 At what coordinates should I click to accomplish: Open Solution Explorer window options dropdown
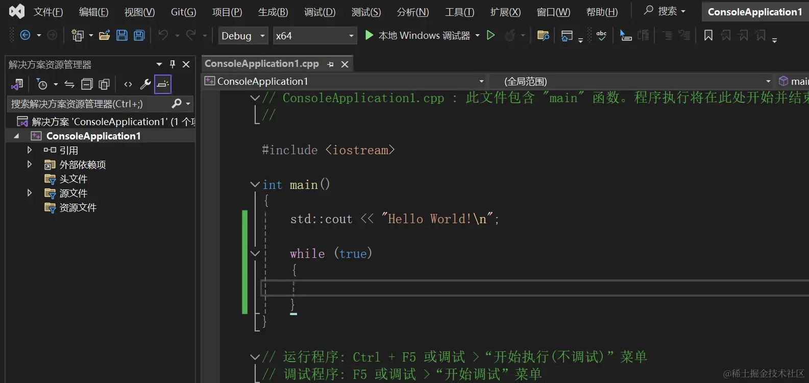click(x=159, y=64)
